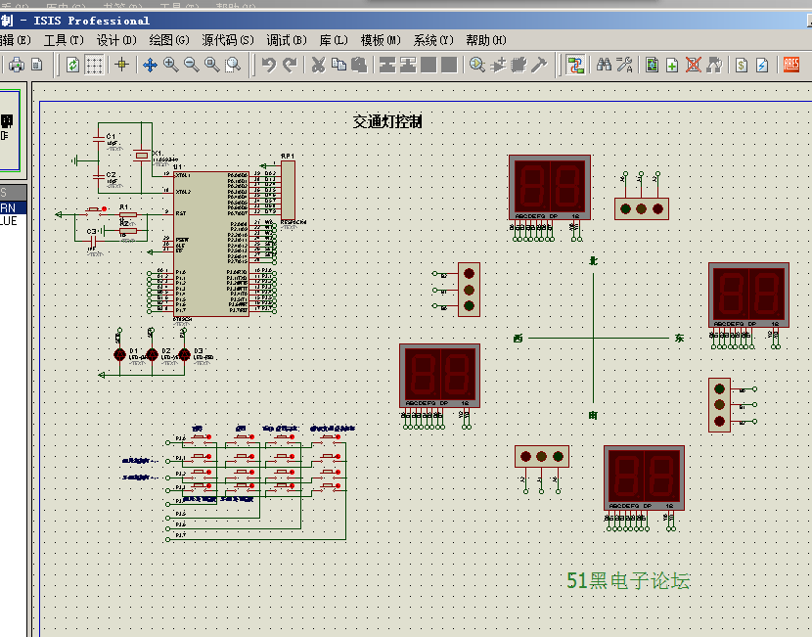Open the 帮助(H) menu

coord(486,40)
